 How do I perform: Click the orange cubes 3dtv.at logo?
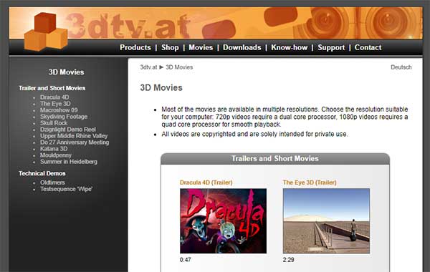pos(46,31)
